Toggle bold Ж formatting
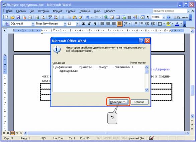This screenshot has width=196, height=142. click(x=83, y=24)
